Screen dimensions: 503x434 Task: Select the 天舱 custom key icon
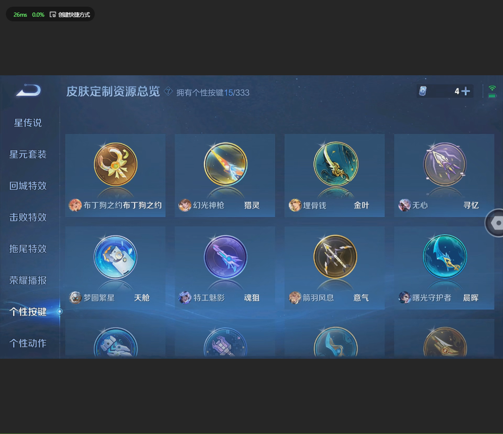click(115, 257)
